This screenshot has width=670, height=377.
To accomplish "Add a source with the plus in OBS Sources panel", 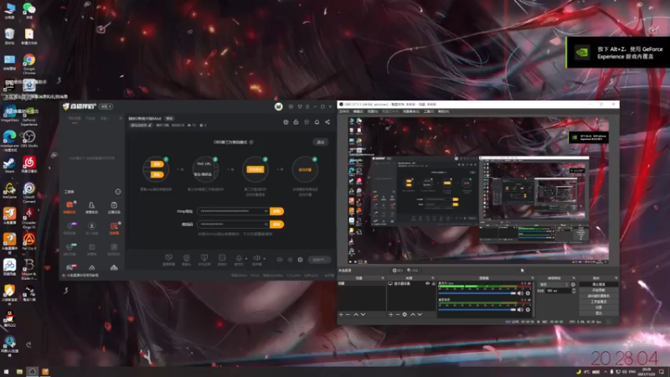I will click(x=390, y=315).
